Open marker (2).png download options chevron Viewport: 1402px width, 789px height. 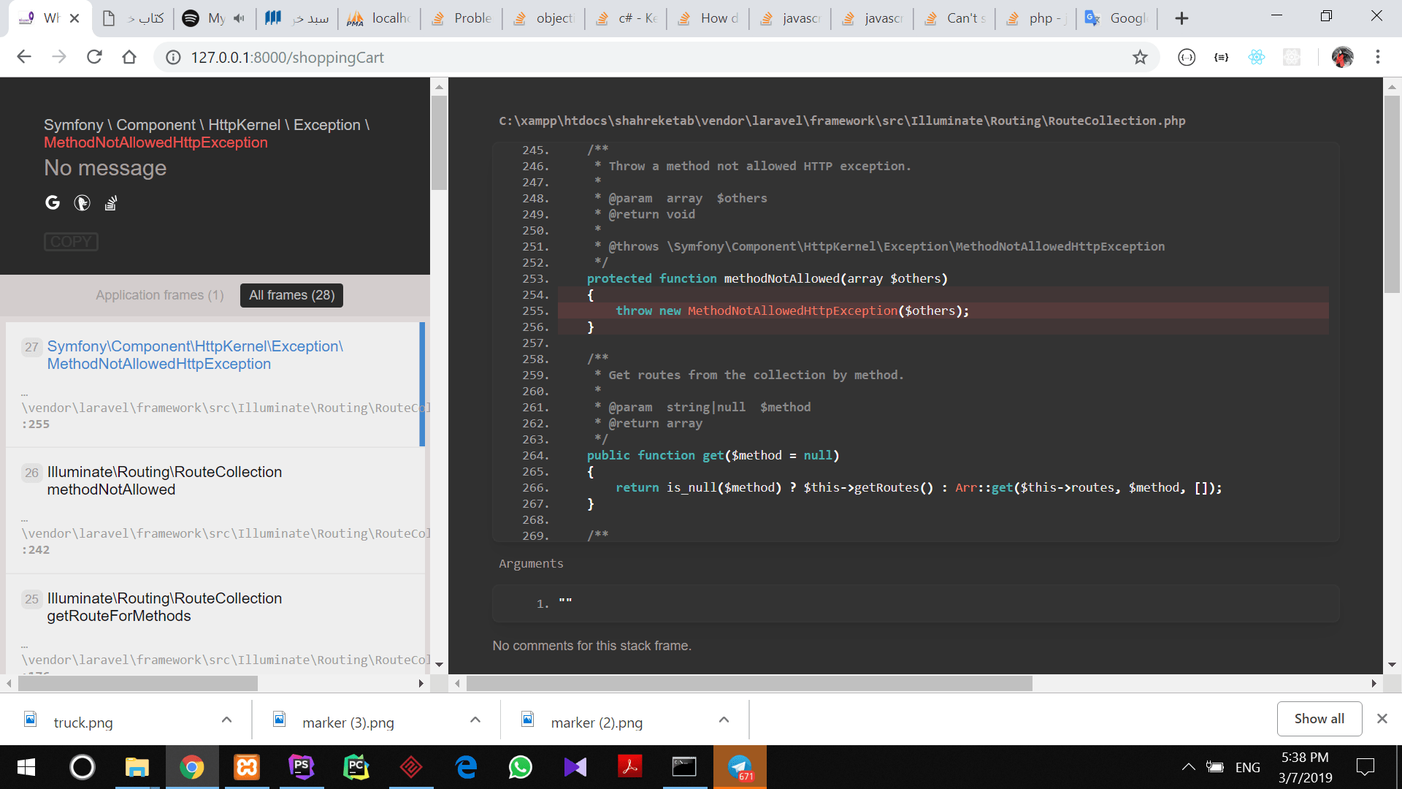[x=724, y=720]
